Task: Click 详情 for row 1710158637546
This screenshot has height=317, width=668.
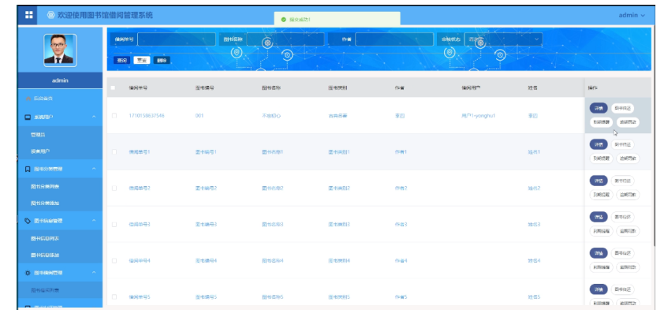Action: pos(599,108)
